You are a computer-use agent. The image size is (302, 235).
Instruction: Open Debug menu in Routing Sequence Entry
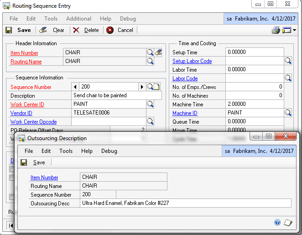pos(128,19)
